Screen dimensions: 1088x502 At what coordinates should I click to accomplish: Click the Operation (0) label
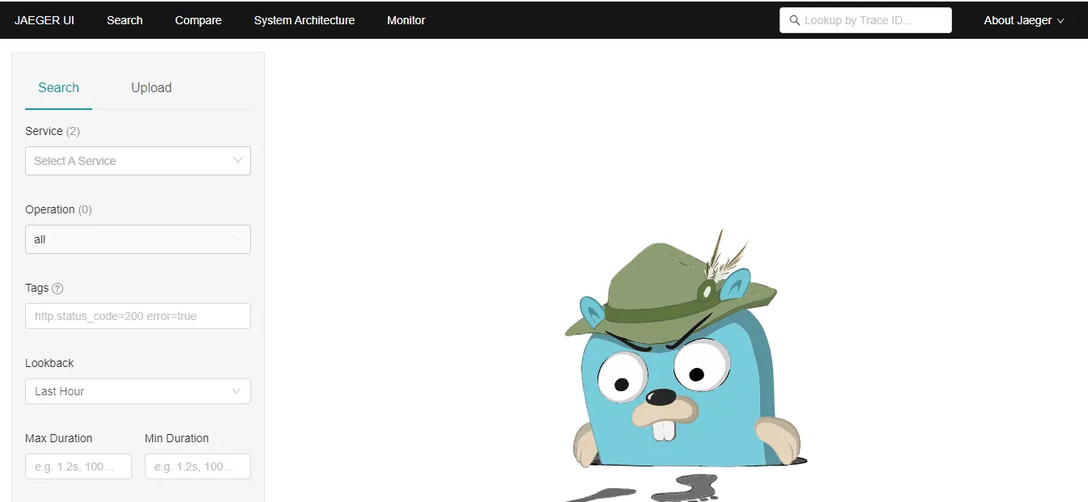tap(58, 209)
